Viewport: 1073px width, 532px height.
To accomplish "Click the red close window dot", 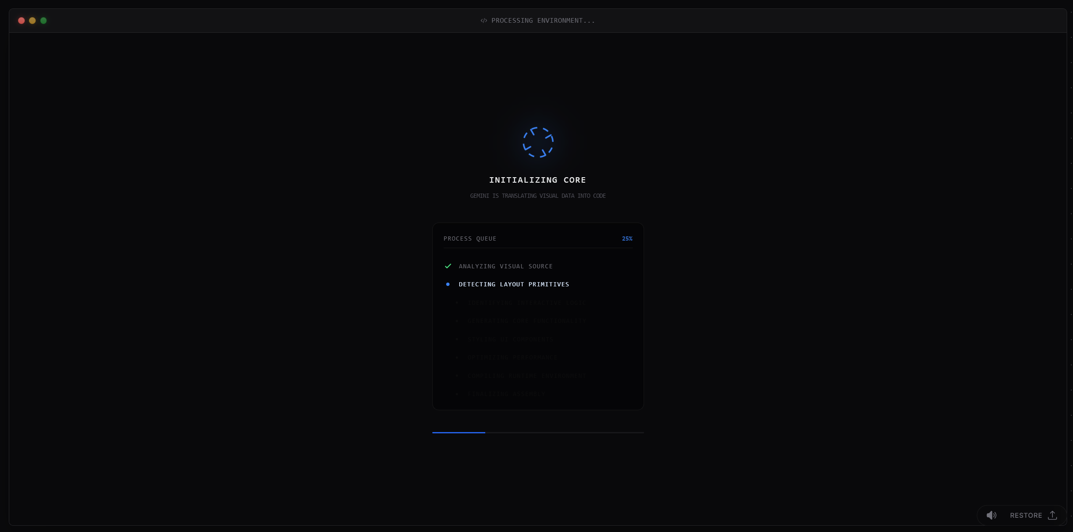I will (21, 21).
